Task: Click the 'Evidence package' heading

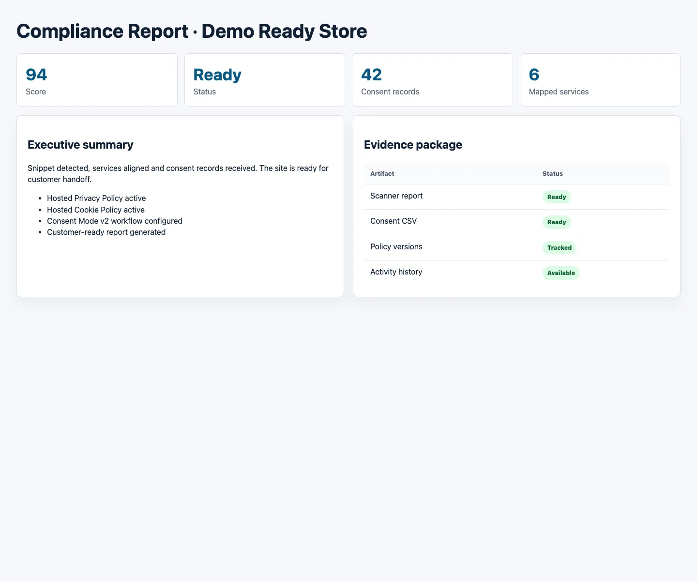Action: click(x=413, y=145)
